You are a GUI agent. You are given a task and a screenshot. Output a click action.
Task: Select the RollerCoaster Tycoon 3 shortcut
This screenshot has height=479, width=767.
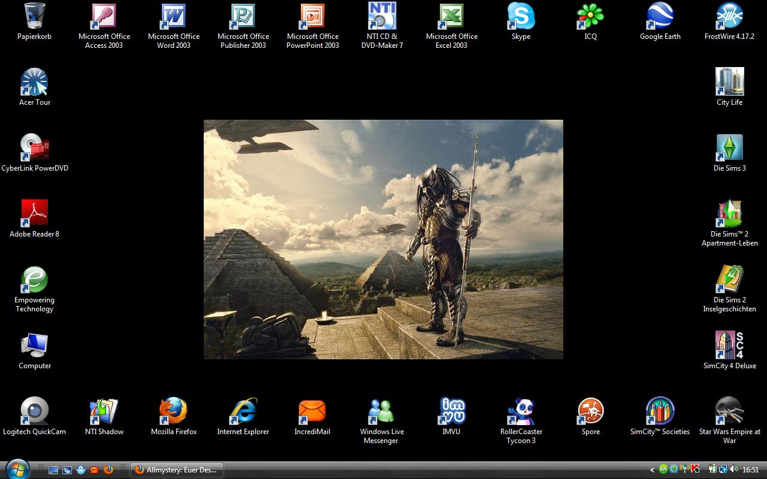click(521, 421)
